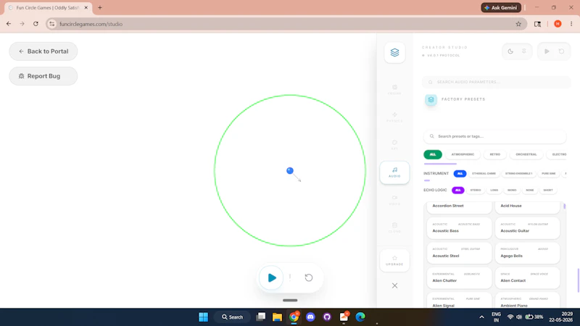Filter presets by Electro category
Screen dimensions: 580x326
tap(558, 154)
